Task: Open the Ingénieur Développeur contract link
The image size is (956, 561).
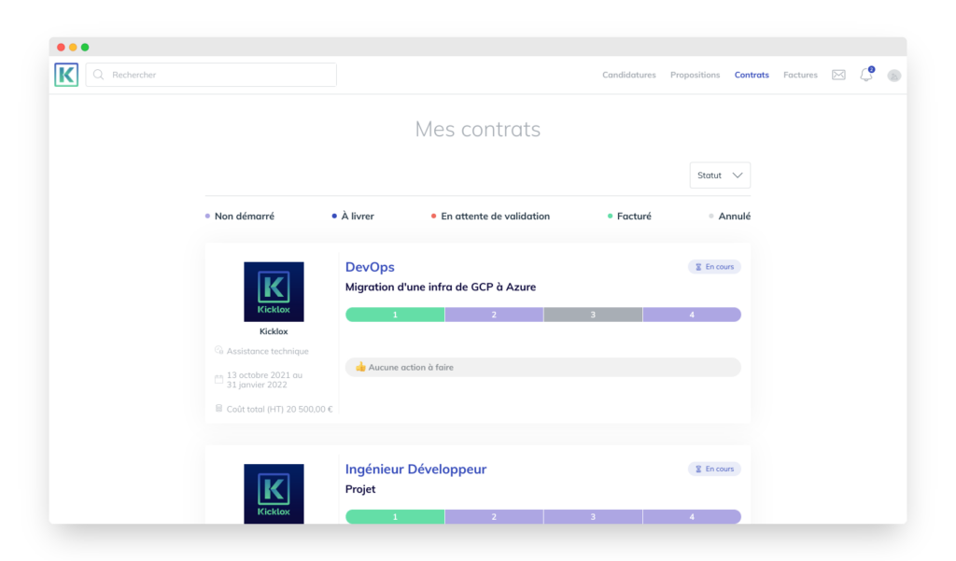Action: click(415, 469)
